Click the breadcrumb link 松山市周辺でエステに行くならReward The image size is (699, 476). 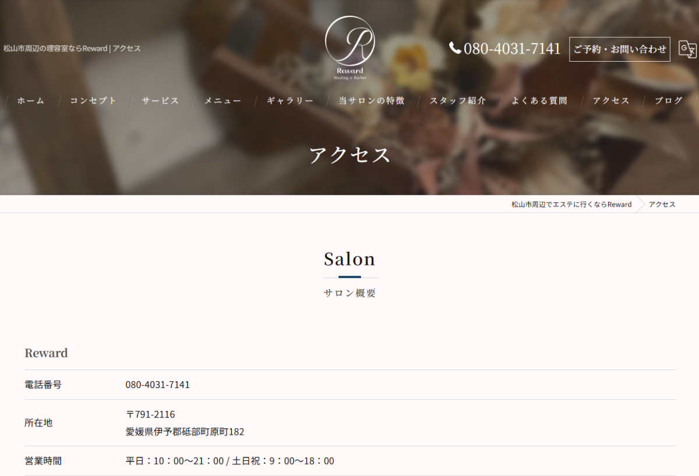point(571,204)
